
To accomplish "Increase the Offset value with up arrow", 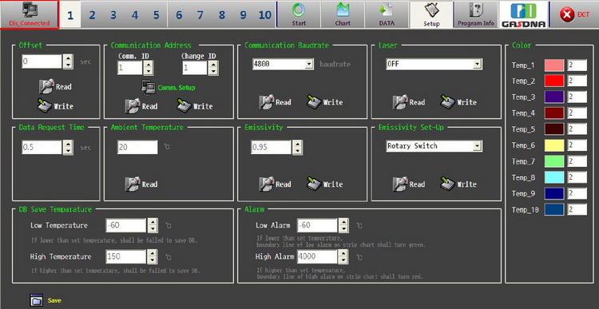I will 68,57.
